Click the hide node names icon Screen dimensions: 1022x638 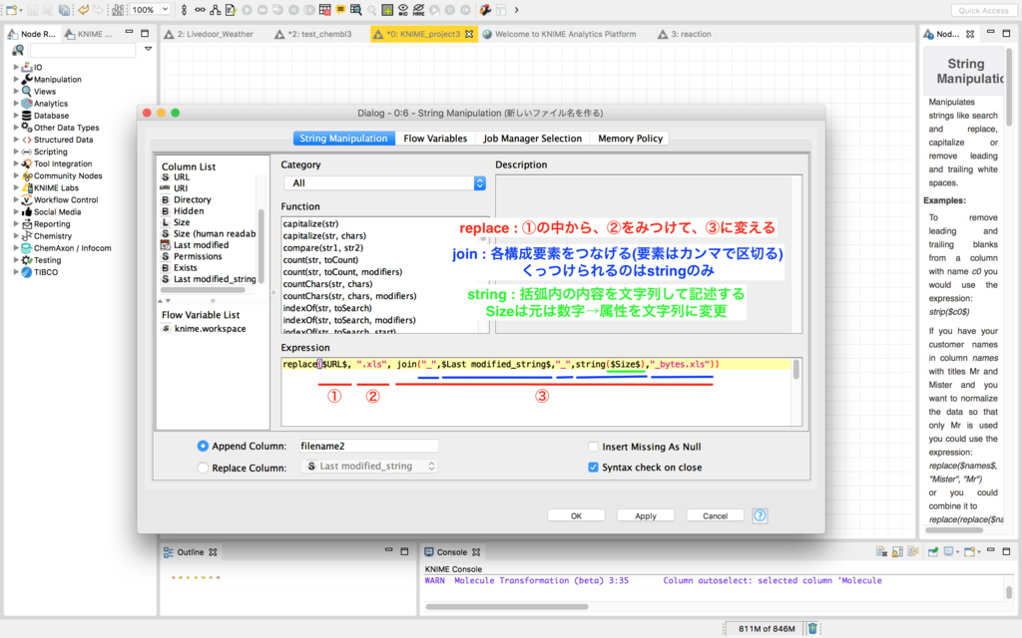[x=418, y=10]
